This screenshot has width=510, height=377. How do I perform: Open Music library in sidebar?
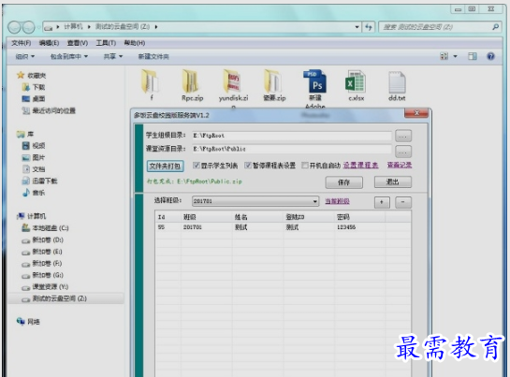click(34, 193)
